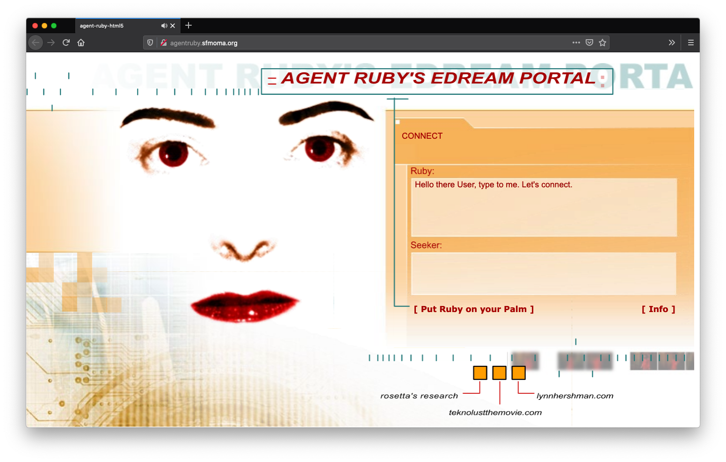
Task: Click Ruby's red lips
Action: pyautogui.click(x=245, y=306)
